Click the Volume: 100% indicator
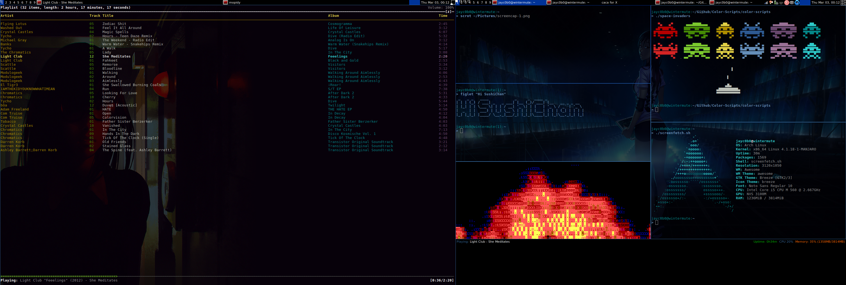 pos(440,8)
